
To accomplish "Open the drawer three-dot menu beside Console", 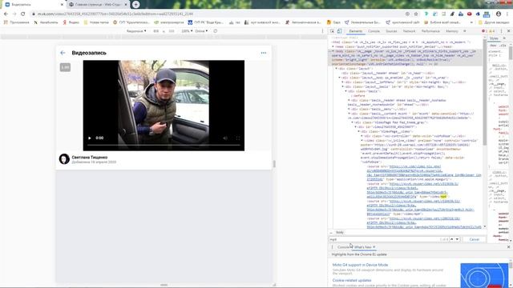I will [332, 247].
